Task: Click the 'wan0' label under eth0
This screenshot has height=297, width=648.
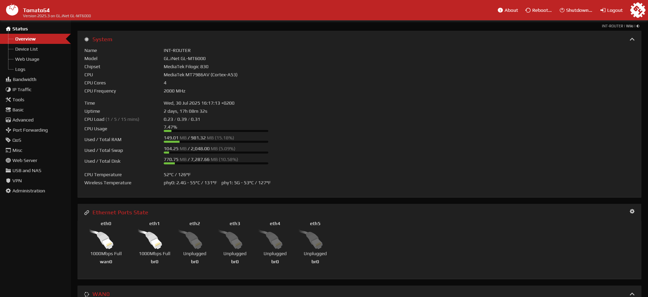Action: pos(106,262)
